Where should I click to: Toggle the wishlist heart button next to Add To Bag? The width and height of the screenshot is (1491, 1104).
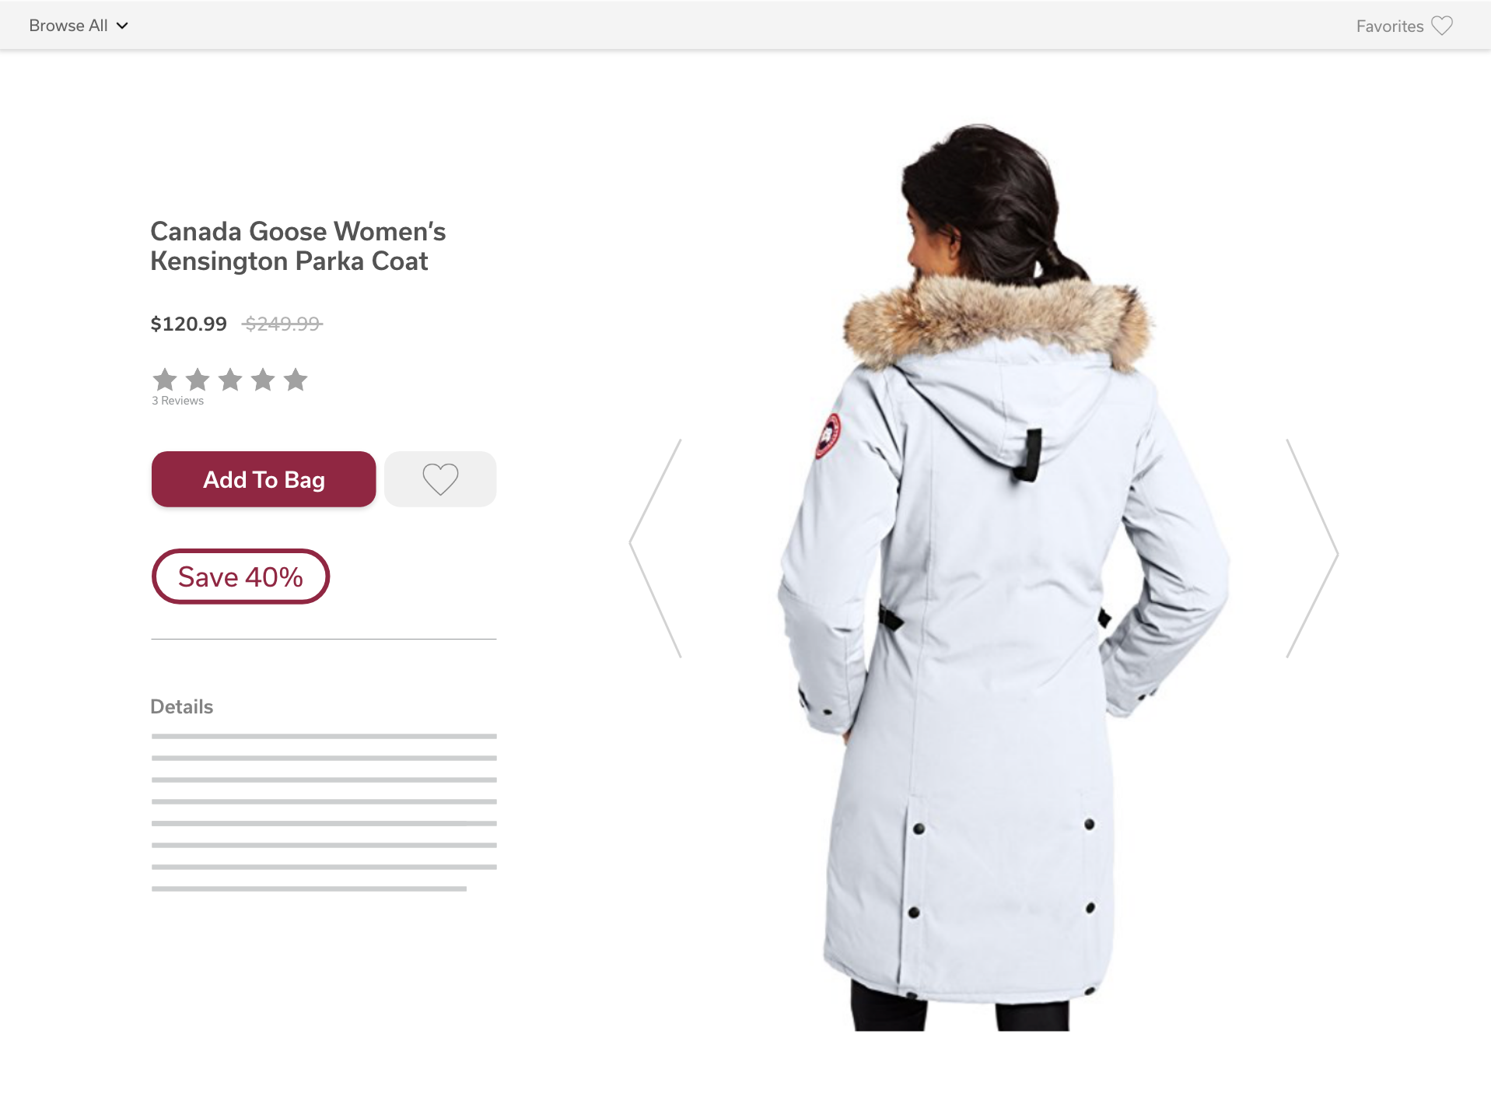tap(440, 479)
